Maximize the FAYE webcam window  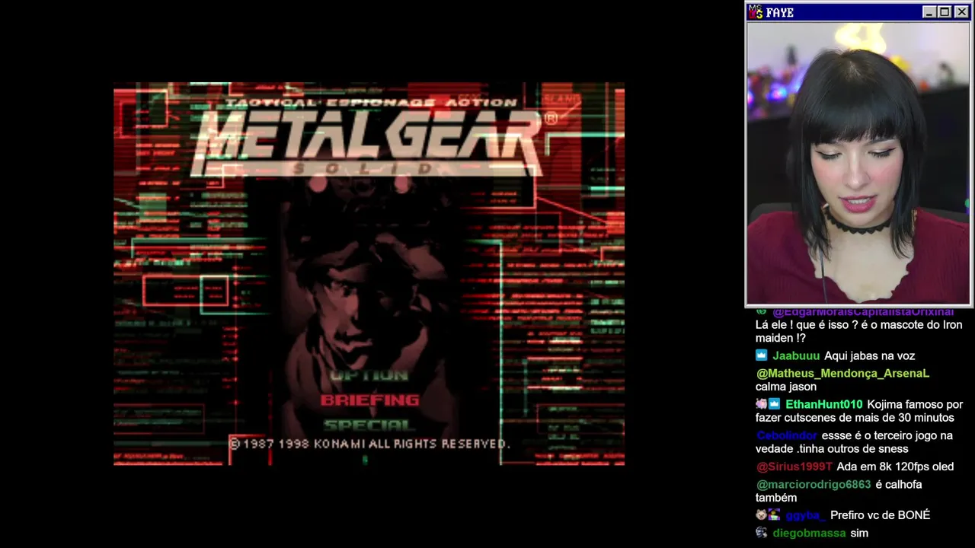point(944,12)
